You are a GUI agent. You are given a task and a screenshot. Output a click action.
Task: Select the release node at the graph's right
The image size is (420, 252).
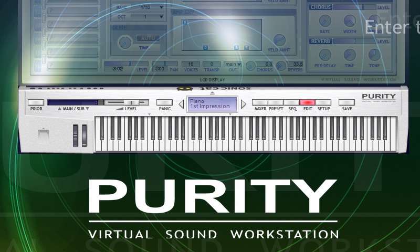(246, 47)
